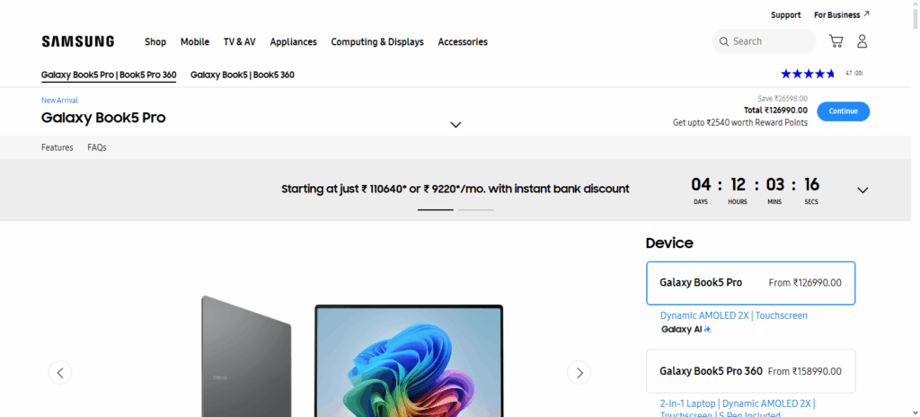
Task: Open the Mobile menu
Action: point(195,41)
